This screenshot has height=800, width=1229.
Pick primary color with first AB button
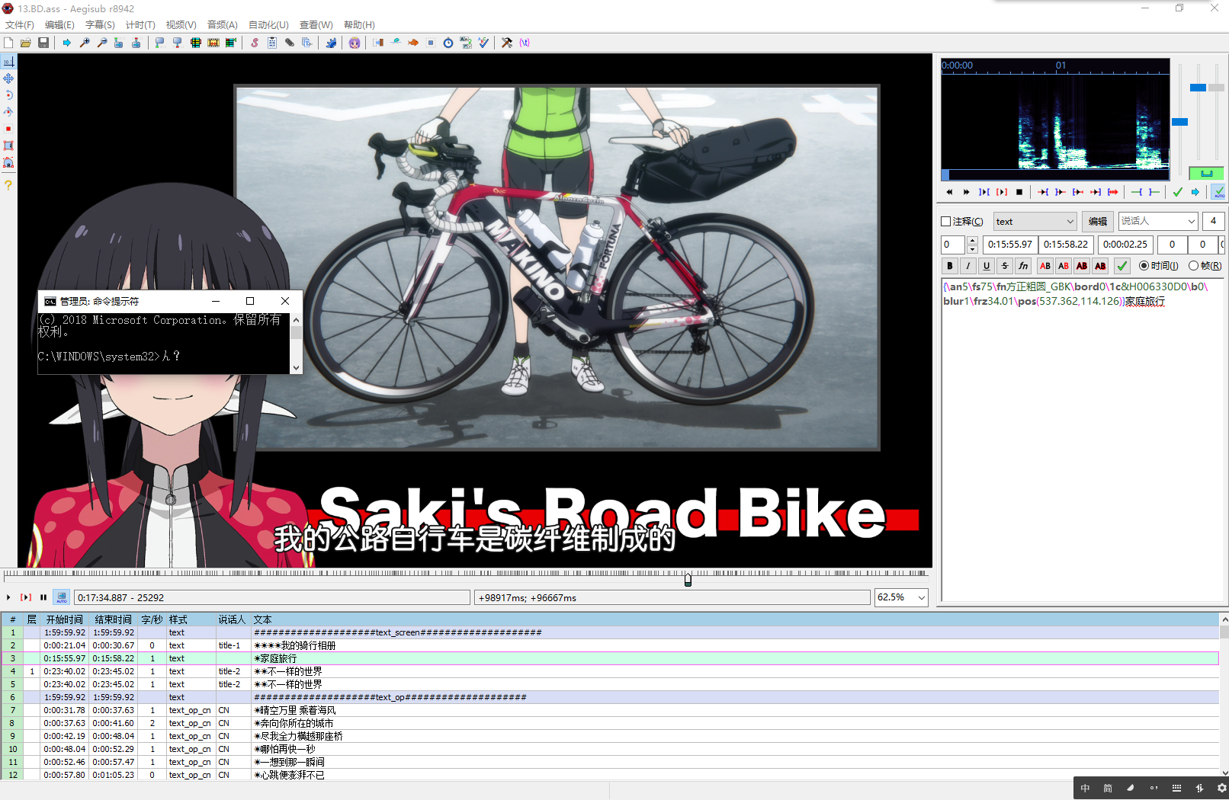tap(1045, 266)
